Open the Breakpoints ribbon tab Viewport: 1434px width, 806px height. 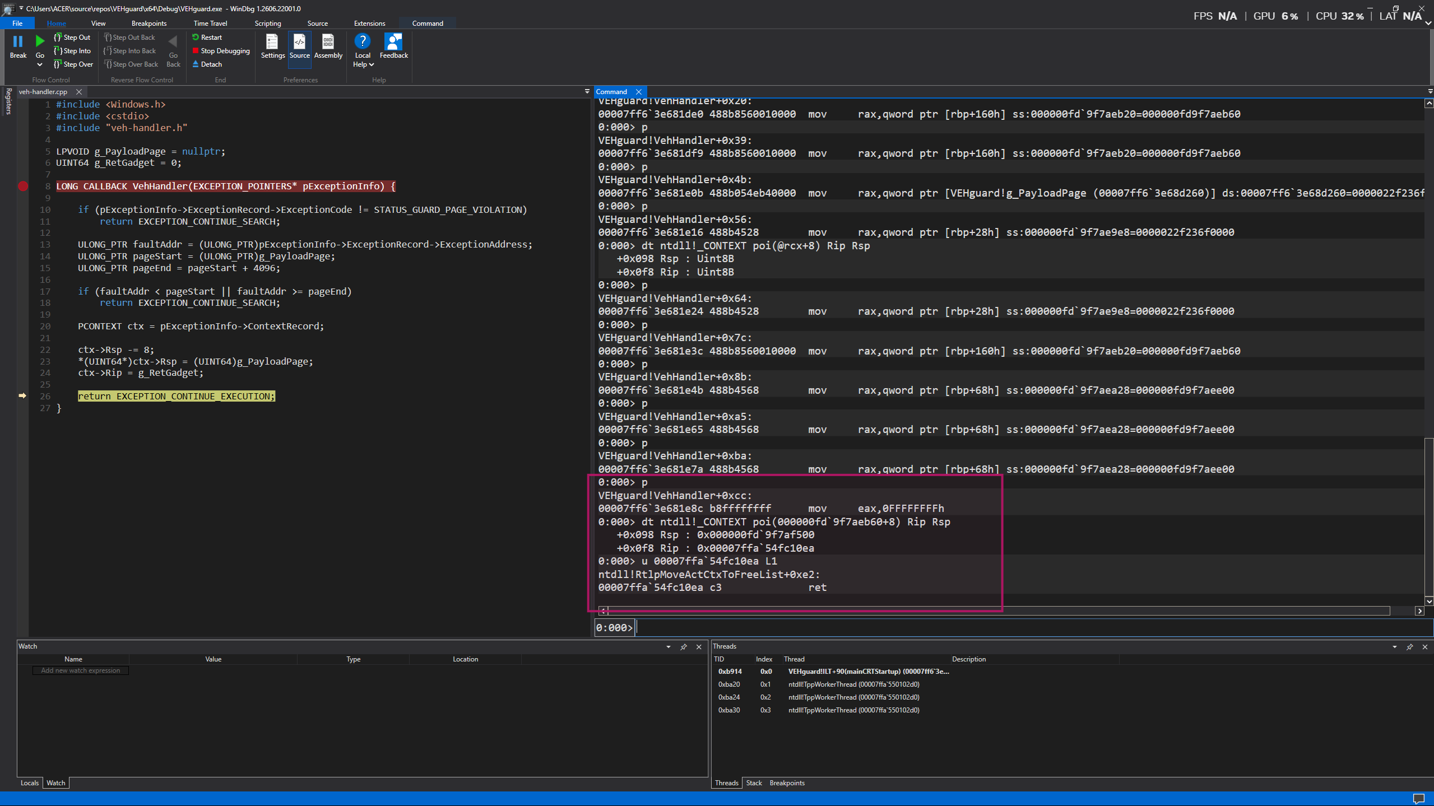pyautogui.click(x=149, y=23)
